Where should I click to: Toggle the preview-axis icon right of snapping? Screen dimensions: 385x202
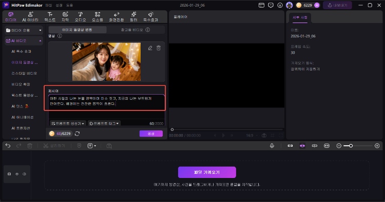pyautogui.click(x=315, y=146)
